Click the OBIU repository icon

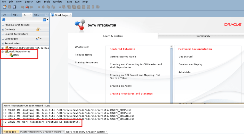click(x=11, y=55)
